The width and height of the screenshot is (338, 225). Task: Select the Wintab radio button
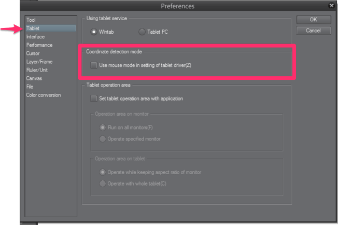click(x=94, y=32)
